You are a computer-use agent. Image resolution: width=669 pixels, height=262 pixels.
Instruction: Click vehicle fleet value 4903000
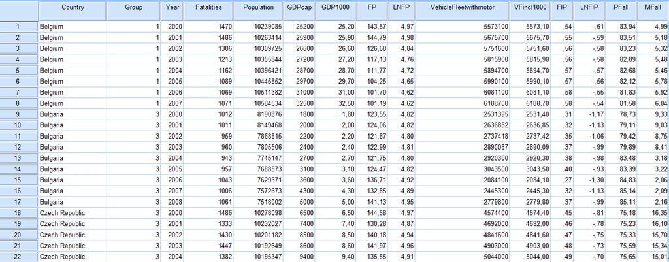point(462,246)
